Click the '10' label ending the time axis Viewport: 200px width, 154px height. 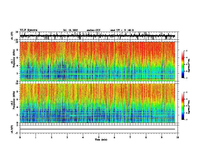(178, 137)
